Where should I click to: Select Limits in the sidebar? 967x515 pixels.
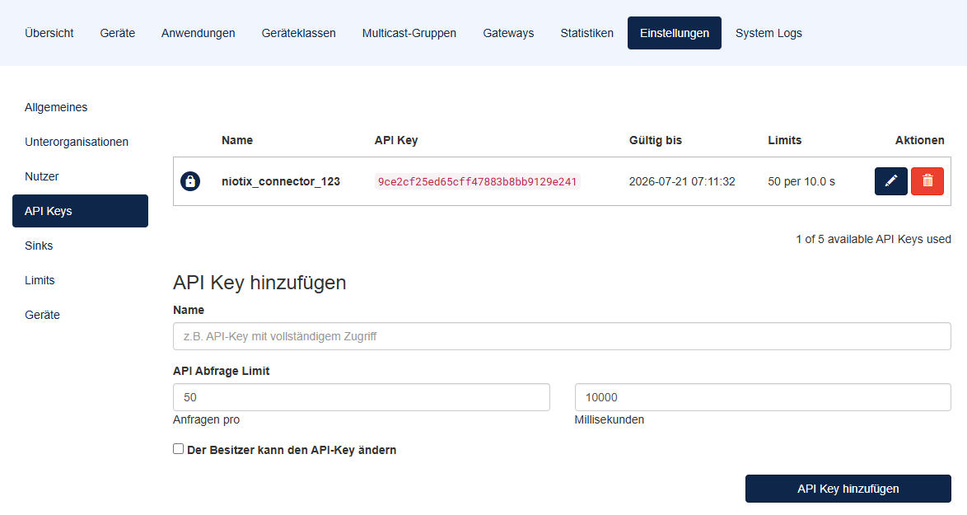40,280
